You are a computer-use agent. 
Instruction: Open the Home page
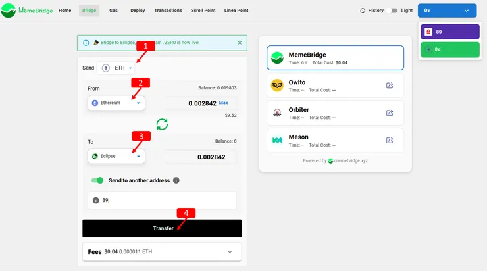pyautogui.click(x=64, y=11)
